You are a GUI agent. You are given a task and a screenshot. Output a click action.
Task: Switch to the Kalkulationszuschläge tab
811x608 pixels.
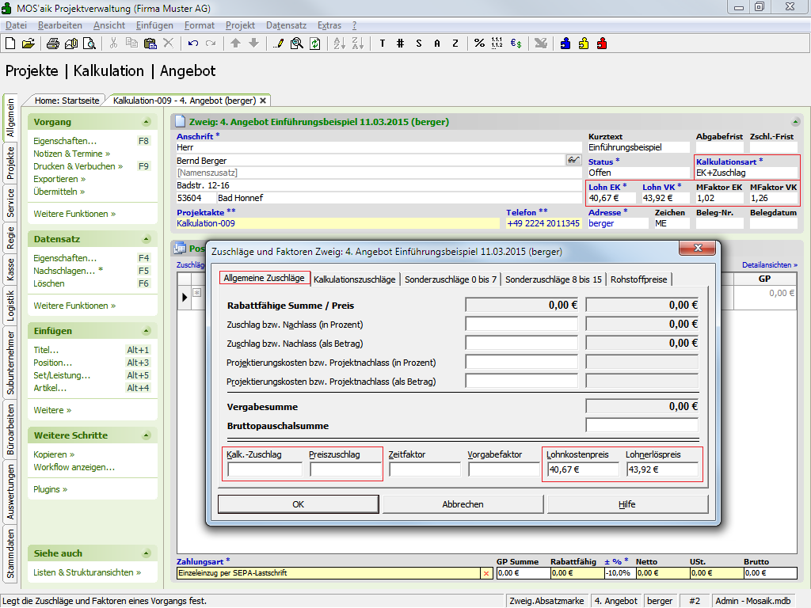coord(354,279)
